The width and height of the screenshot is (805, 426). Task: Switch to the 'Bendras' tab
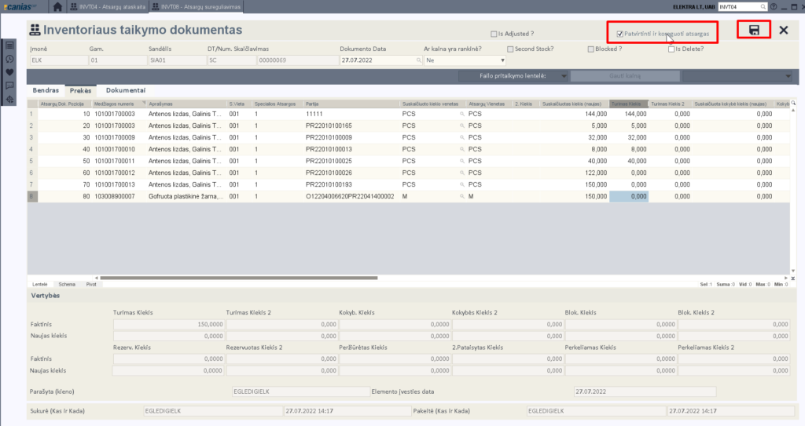pos(45,90)
